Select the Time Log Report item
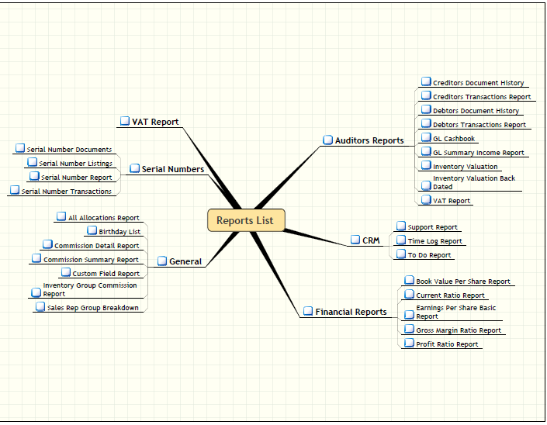The height and width of the screenshot is (425, 547). (x=434, y=241)
